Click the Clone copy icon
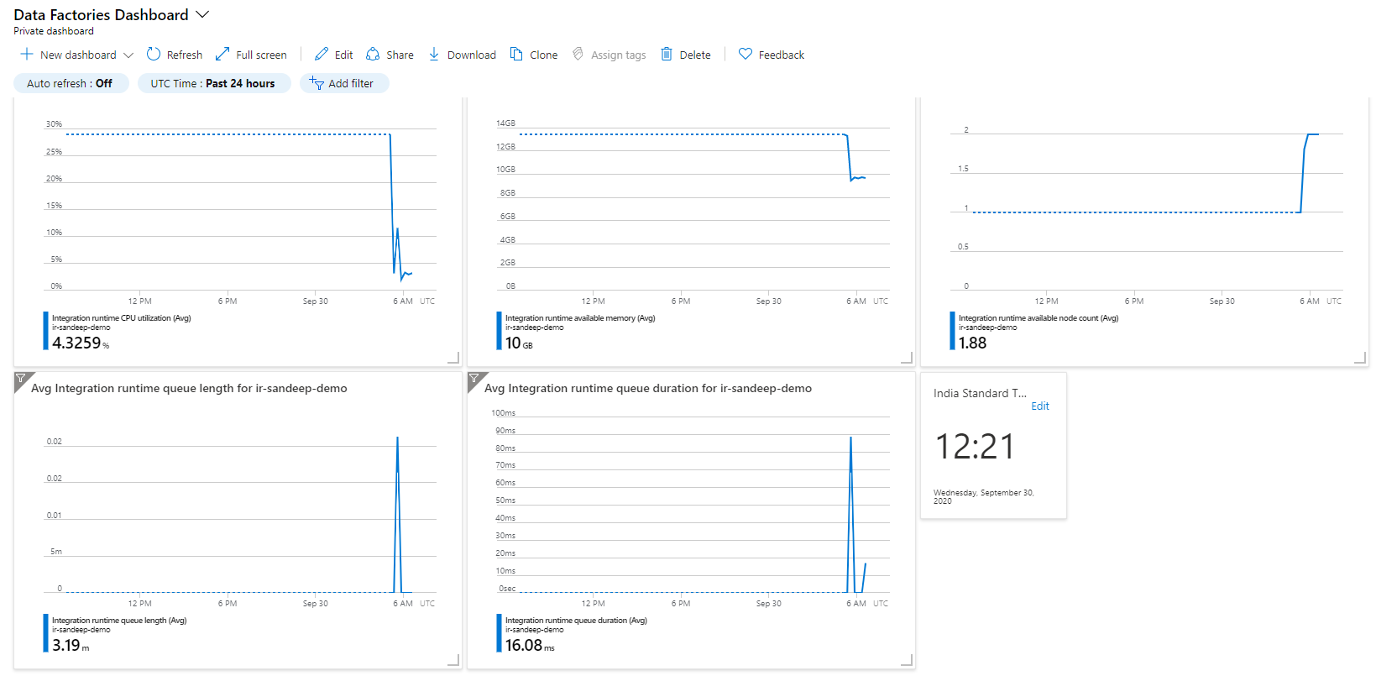 (x=516, y=55)
